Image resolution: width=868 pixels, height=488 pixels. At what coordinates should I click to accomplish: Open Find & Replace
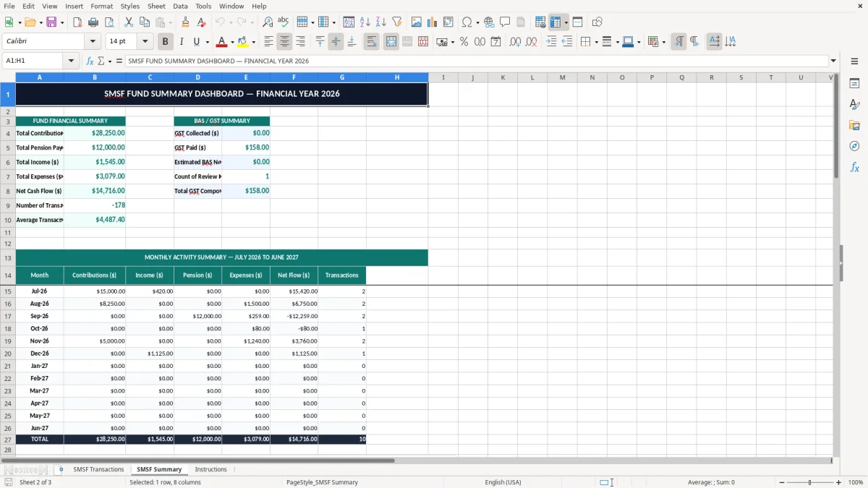(x=268, y=22)
